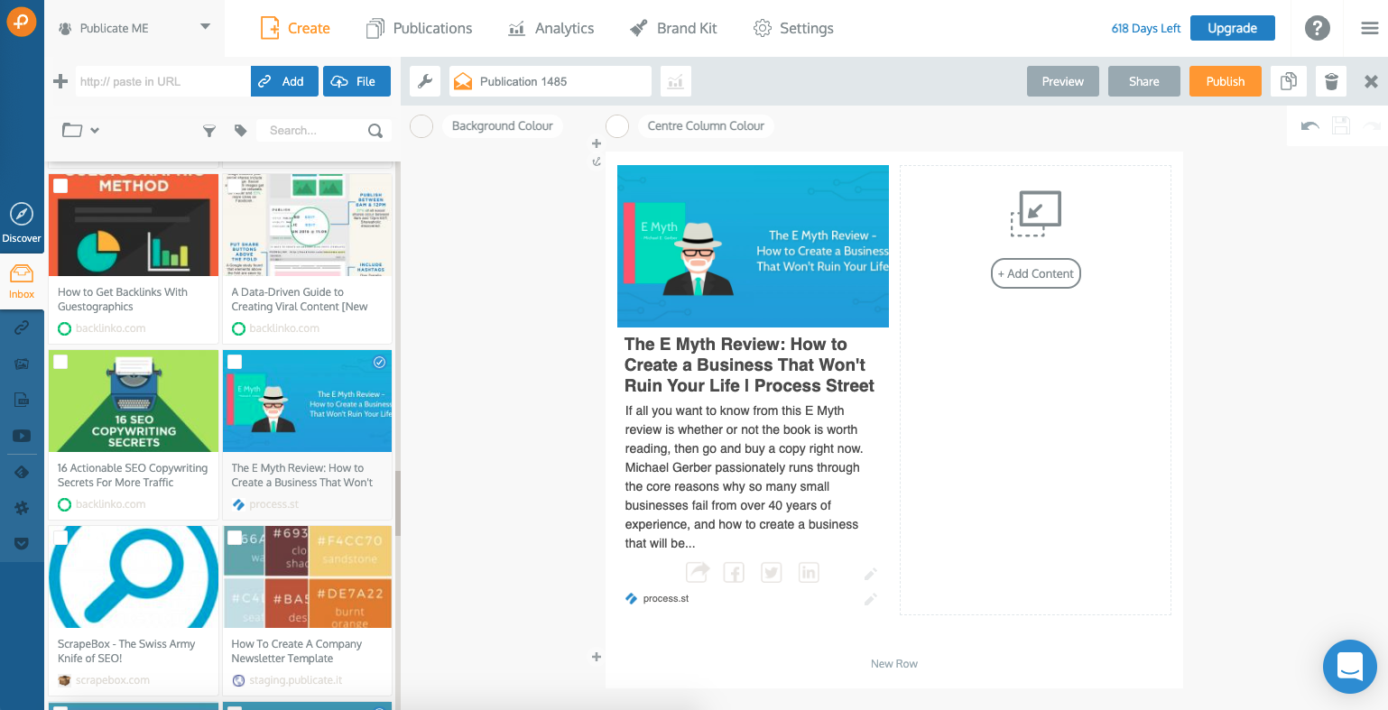The width and height of the screenshot is (1388, 710).
Task: Click the generic share icon on article
Action: 698,572
